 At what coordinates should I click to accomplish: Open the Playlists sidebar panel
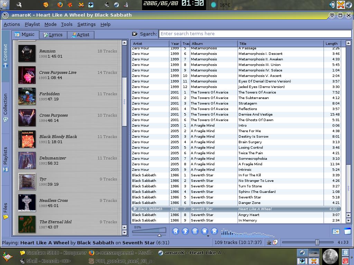pos(6,159)
